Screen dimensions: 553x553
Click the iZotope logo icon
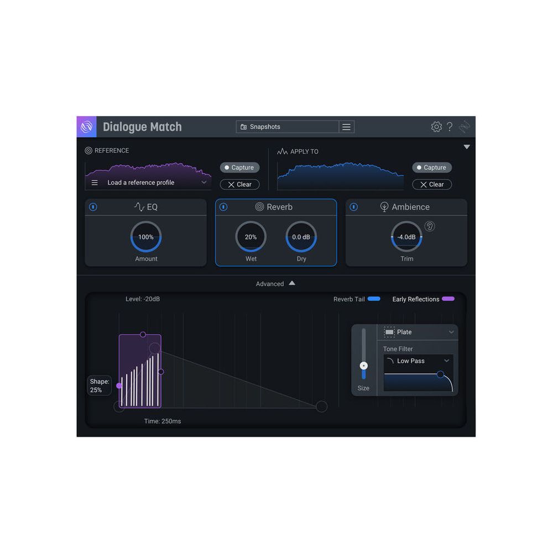(86, 127)
